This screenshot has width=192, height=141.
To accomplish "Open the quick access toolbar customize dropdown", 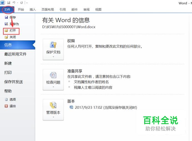I will pos(27,3).
